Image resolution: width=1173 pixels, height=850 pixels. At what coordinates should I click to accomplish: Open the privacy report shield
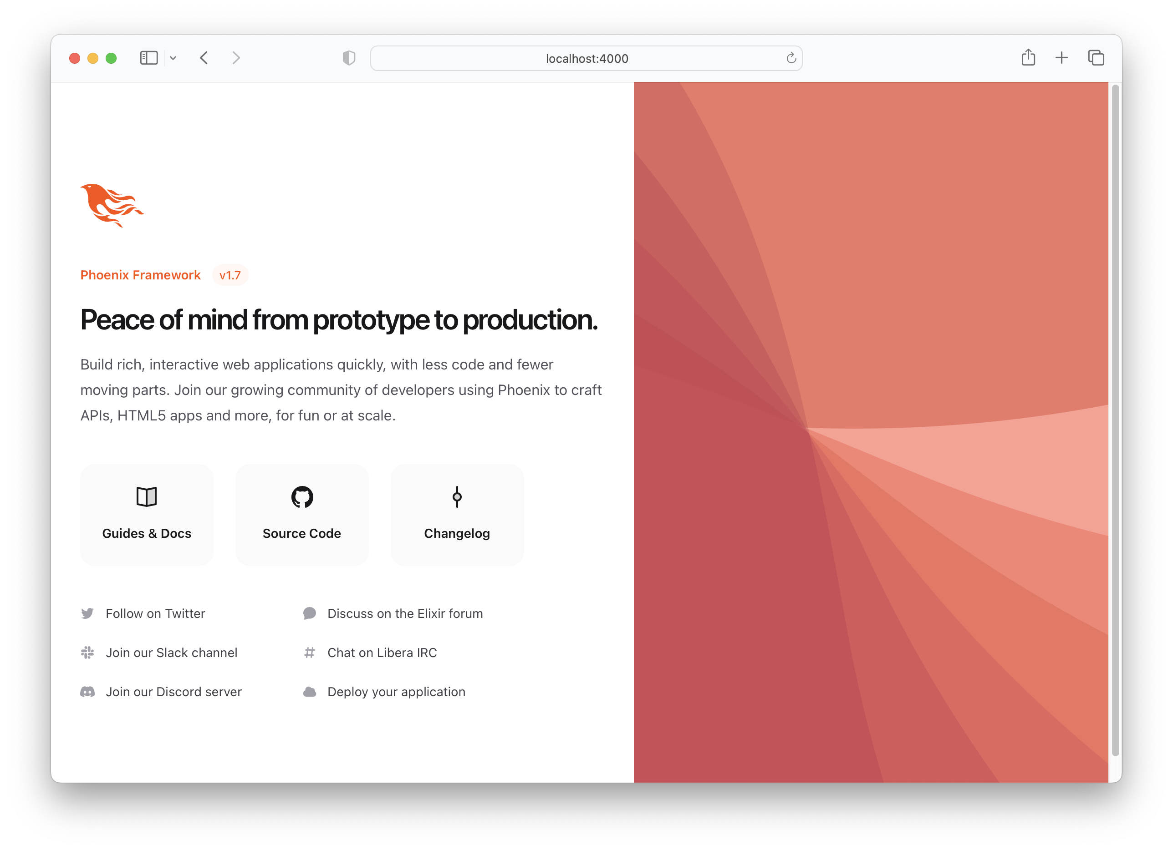pyautogui.click(x=349, y=58)
